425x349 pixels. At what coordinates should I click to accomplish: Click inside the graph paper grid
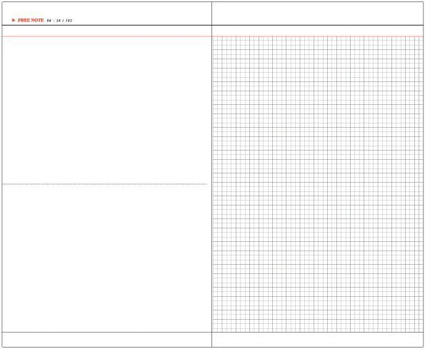[317, 184]
